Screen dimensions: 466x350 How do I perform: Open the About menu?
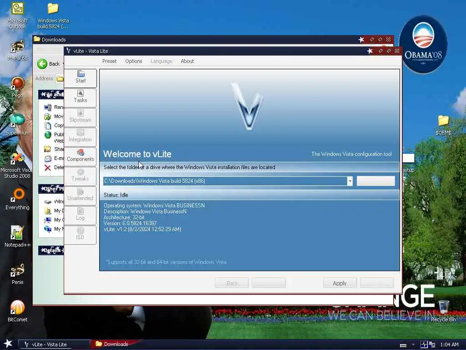(187, 61)
